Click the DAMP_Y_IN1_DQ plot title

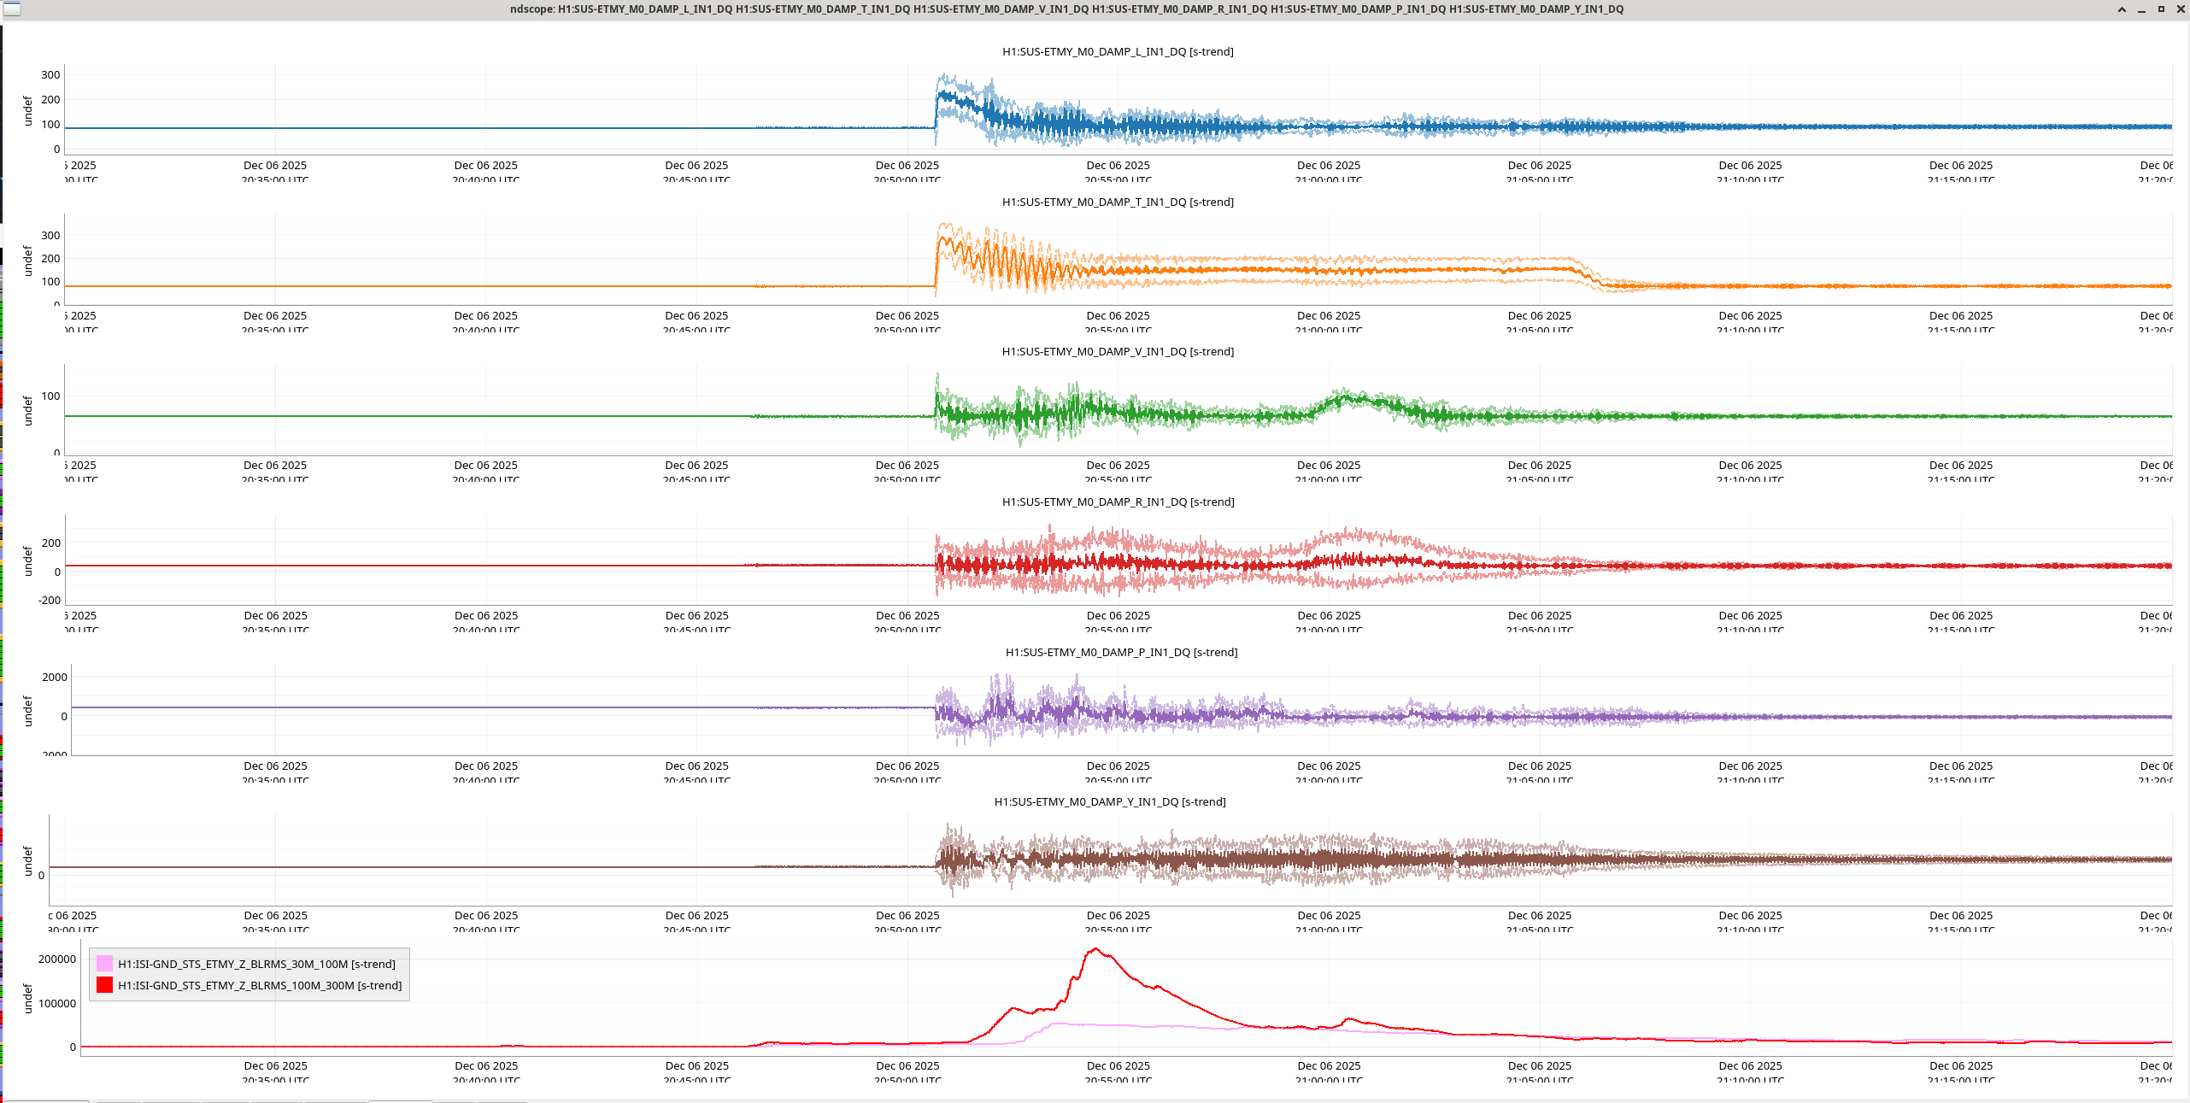[1110, 801]
